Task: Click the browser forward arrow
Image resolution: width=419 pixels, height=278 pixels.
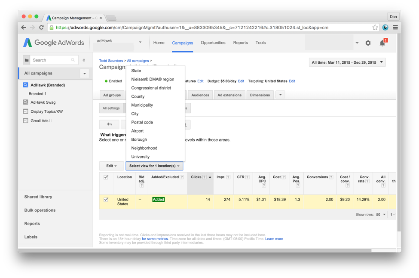Action: pos(32,27)
